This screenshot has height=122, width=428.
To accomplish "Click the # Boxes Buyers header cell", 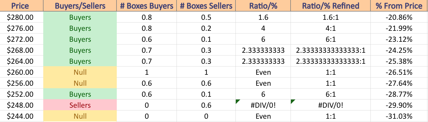I will pyautogui.click(x=147, y=6).
